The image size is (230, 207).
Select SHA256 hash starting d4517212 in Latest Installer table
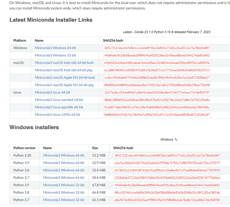(x=157, y=48)
